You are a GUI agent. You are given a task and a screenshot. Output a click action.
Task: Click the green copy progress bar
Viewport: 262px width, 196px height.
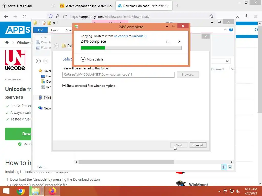click(131, 48)
